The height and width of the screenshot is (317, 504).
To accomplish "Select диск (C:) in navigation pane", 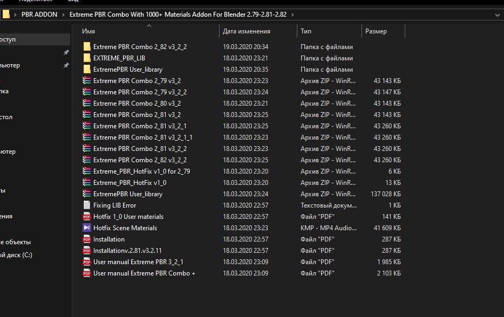I will point(16,255).
